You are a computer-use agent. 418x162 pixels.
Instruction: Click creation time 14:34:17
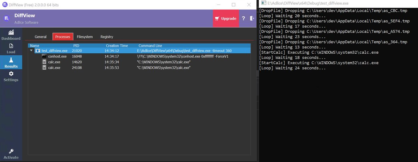point(112,56)
